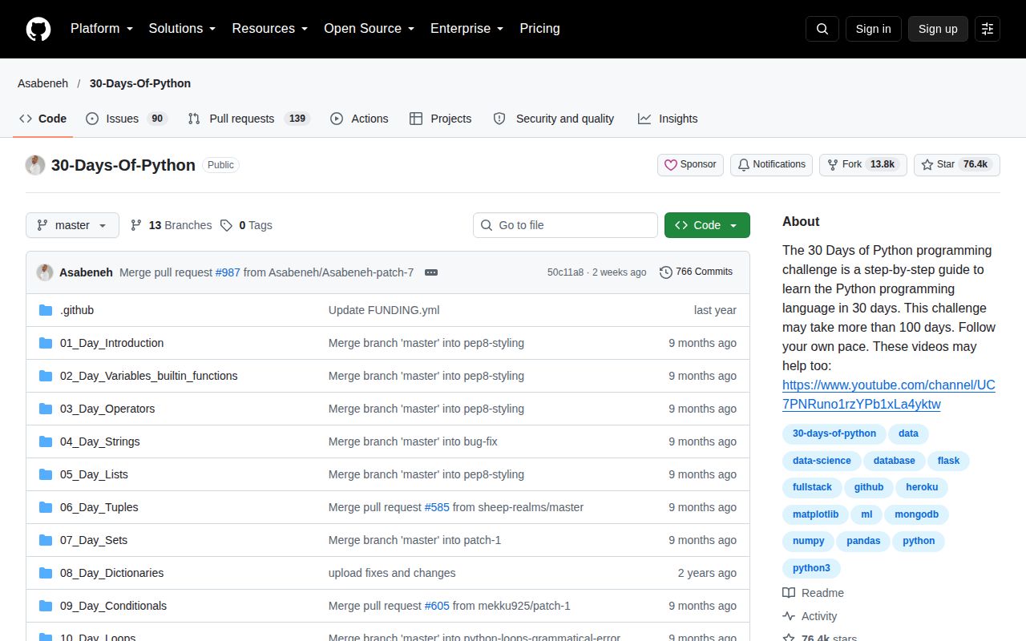Open the 04_Day_Strings folder
The image size is (1026, 641).
[99, 441]
